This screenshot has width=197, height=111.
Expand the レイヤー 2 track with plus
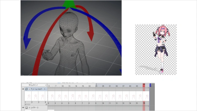(x=30, y=108)
